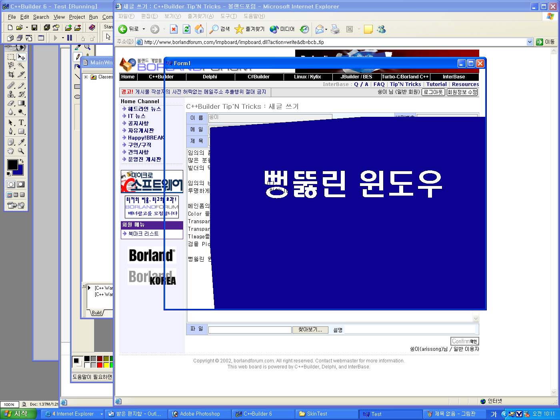Open the address bar dropdown list
This screenshot has height=420, width=560.
[x=530, y=42]
